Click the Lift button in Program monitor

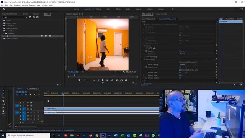point(117,80)
